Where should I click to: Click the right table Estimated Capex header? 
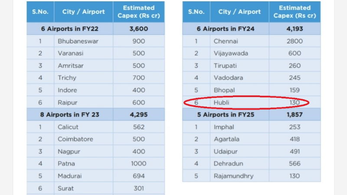(295, 12)
